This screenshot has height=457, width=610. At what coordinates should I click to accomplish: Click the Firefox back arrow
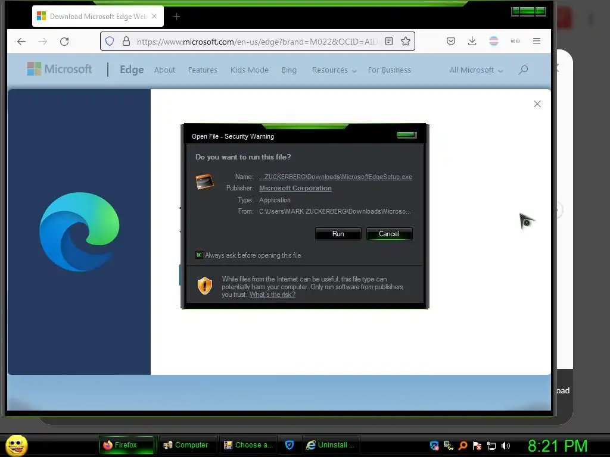coord(21,41)
